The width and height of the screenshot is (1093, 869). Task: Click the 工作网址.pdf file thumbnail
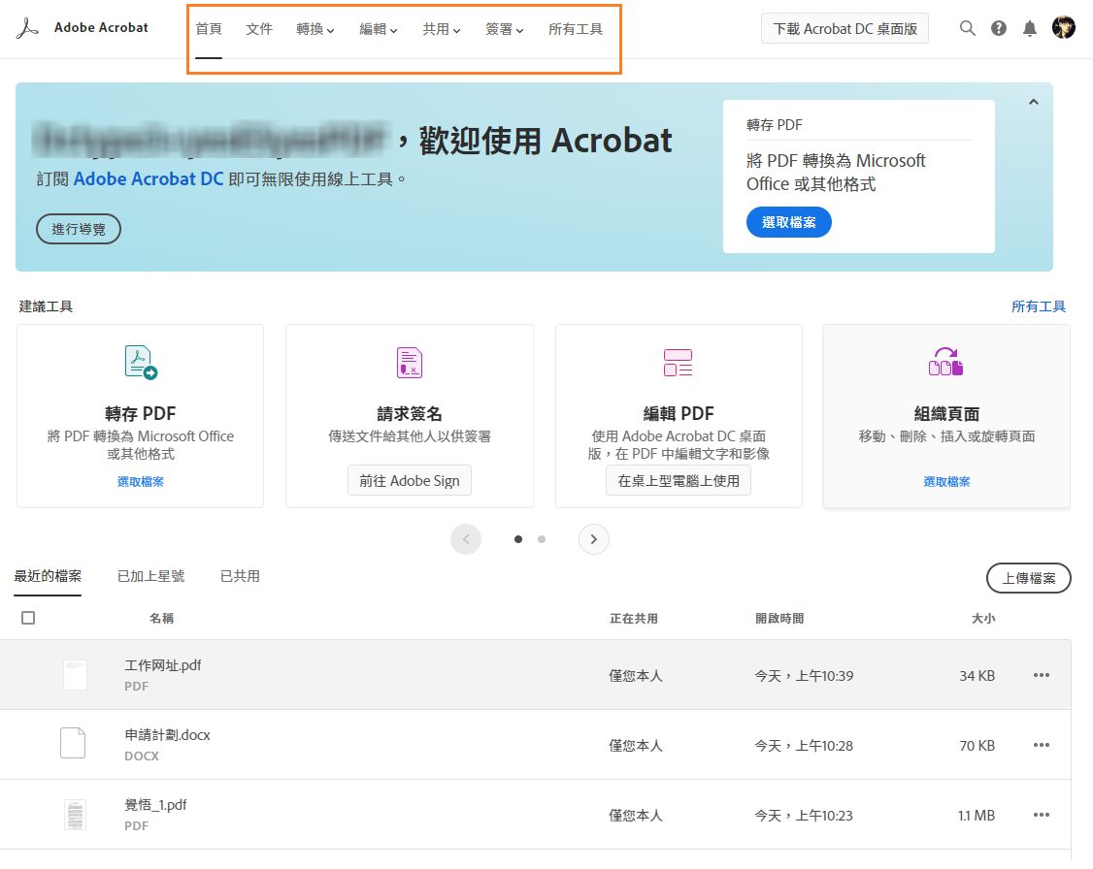click(x=76, y=675)
